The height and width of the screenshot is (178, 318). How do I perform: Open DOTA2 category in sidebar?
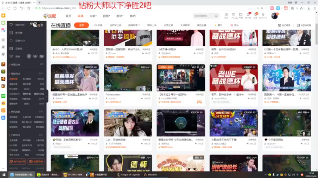pyautogui.click(x=41, y=79)
